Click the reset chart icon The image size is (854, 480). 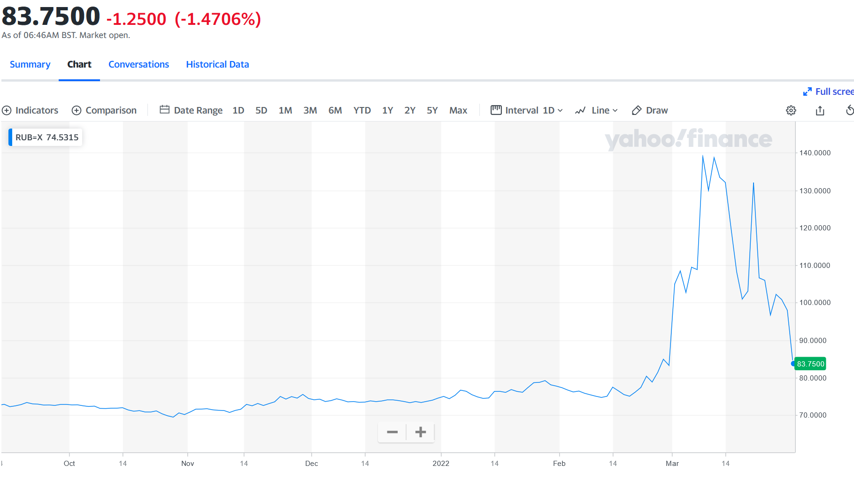(849, 110)
